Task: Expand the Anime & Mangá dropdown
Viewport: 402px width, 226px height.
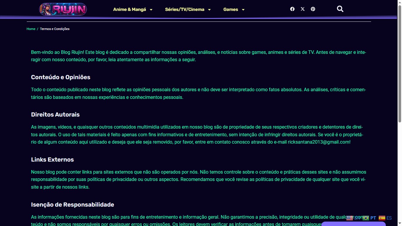Action: (151, 9)
